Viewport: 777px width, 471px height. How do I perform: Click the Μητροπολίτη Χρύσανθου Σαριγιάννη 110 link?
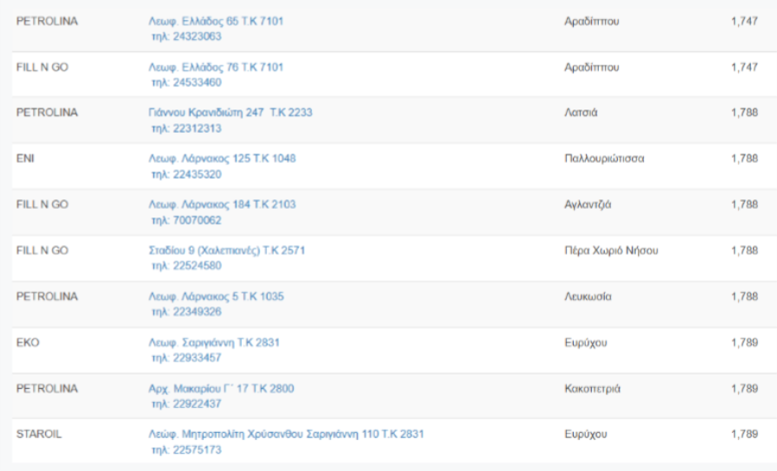tap(286, 434)
